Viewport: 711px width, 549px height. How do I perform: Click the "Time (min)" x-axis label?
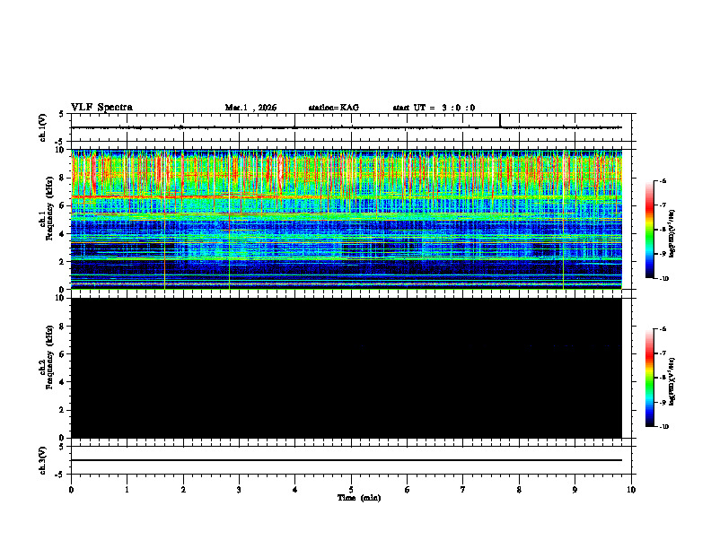coord(359,498)
